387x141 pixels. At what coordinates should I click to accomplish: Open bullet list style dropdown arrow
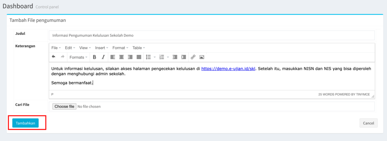click(155, 57)
